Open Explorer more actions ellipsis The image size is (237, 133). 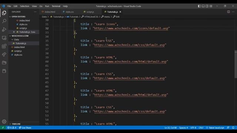(x=35, y=12)
